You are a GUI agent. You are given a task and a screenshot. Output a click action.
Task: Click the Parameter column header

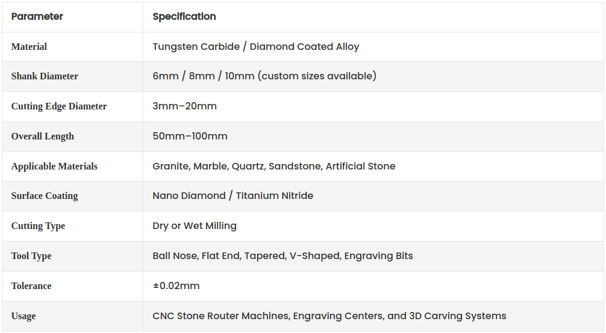pyautogui.click(x=37, y=17)
